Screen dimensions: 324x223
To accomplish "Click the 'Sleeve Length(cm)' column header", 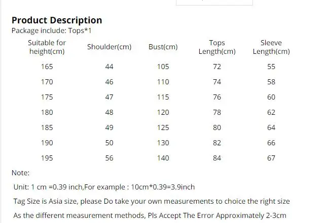I will (x=271, y=47).
